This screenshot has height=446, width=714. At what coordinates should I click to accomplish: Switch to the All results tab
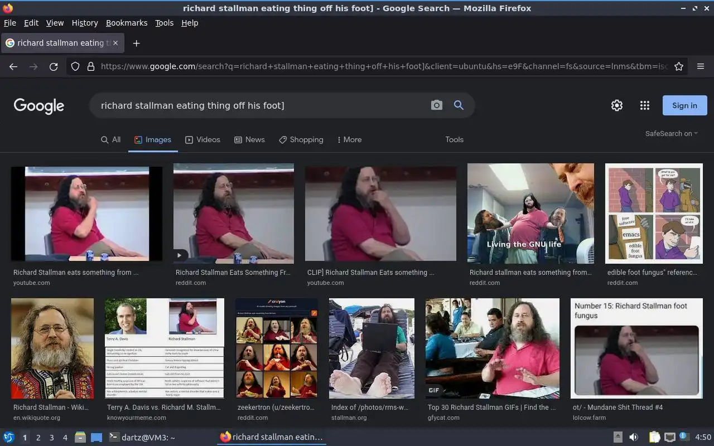pos(110,139)
